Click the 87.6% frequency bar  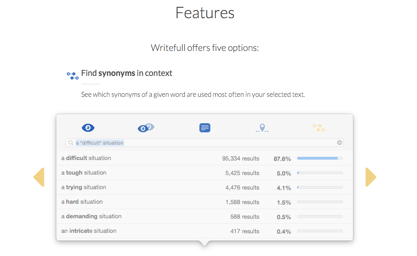point(320,158)
